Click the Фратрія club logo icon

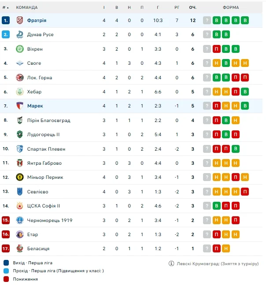(19, 20)
